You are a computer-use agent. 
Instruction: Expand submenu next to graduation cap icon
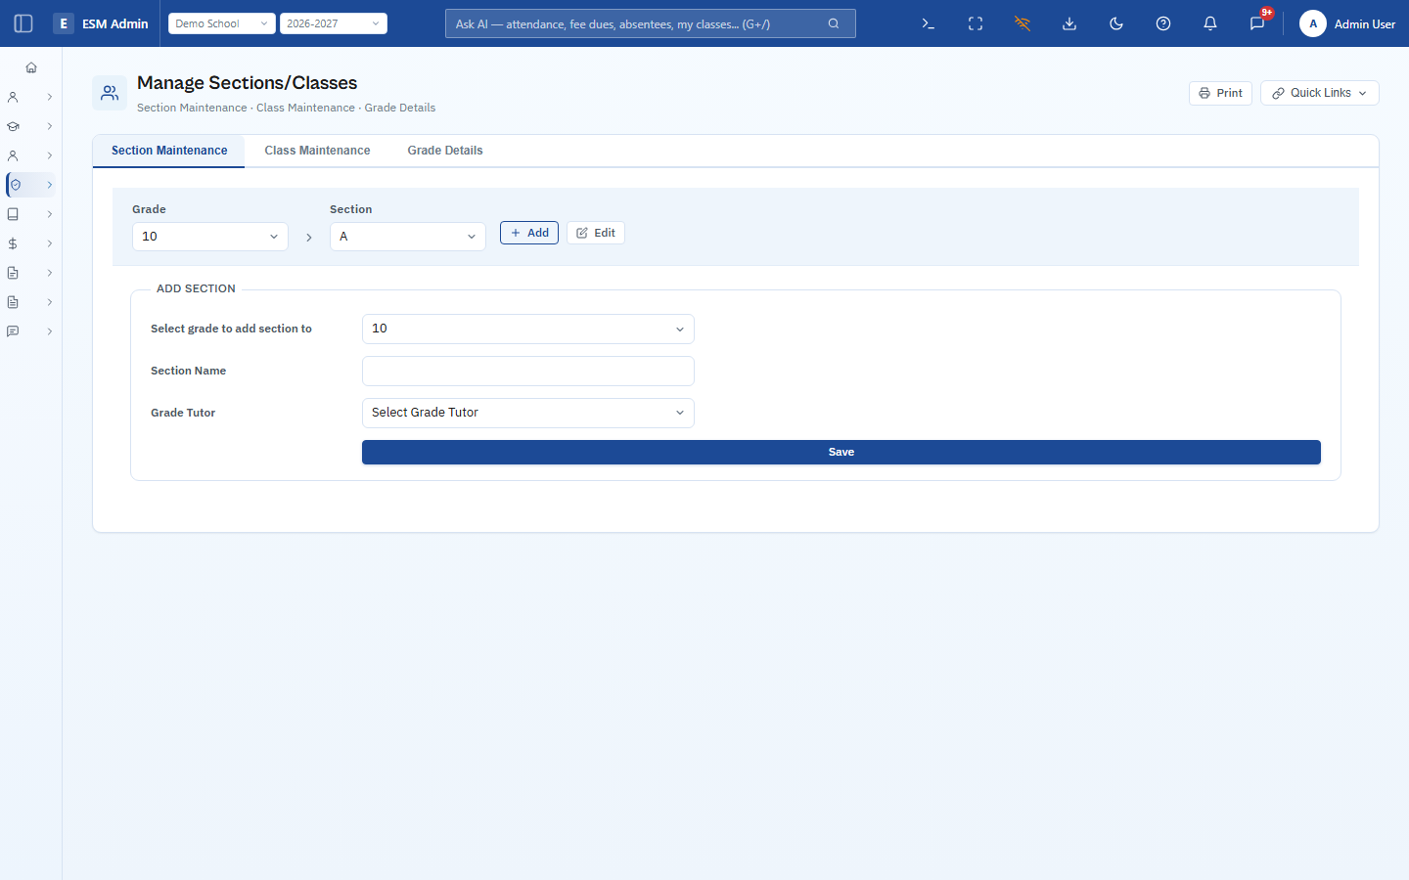50,126
